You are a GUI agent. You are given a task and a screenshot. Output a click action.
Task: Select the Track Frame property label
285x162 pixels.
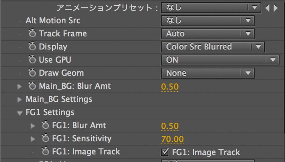63,34
